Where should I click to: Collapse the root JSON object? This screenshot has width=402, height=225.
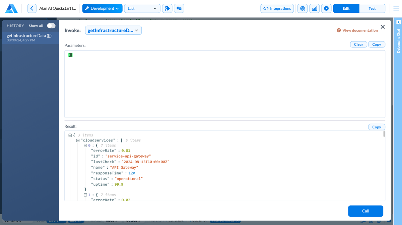[70, 135]
